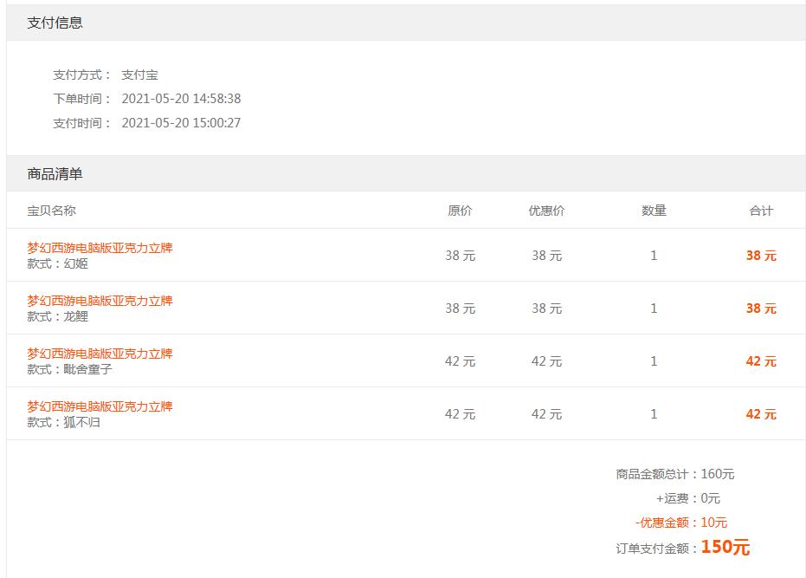Click +运费：0元 shipping line
806x578 pixels.
(x=687, y=498)
